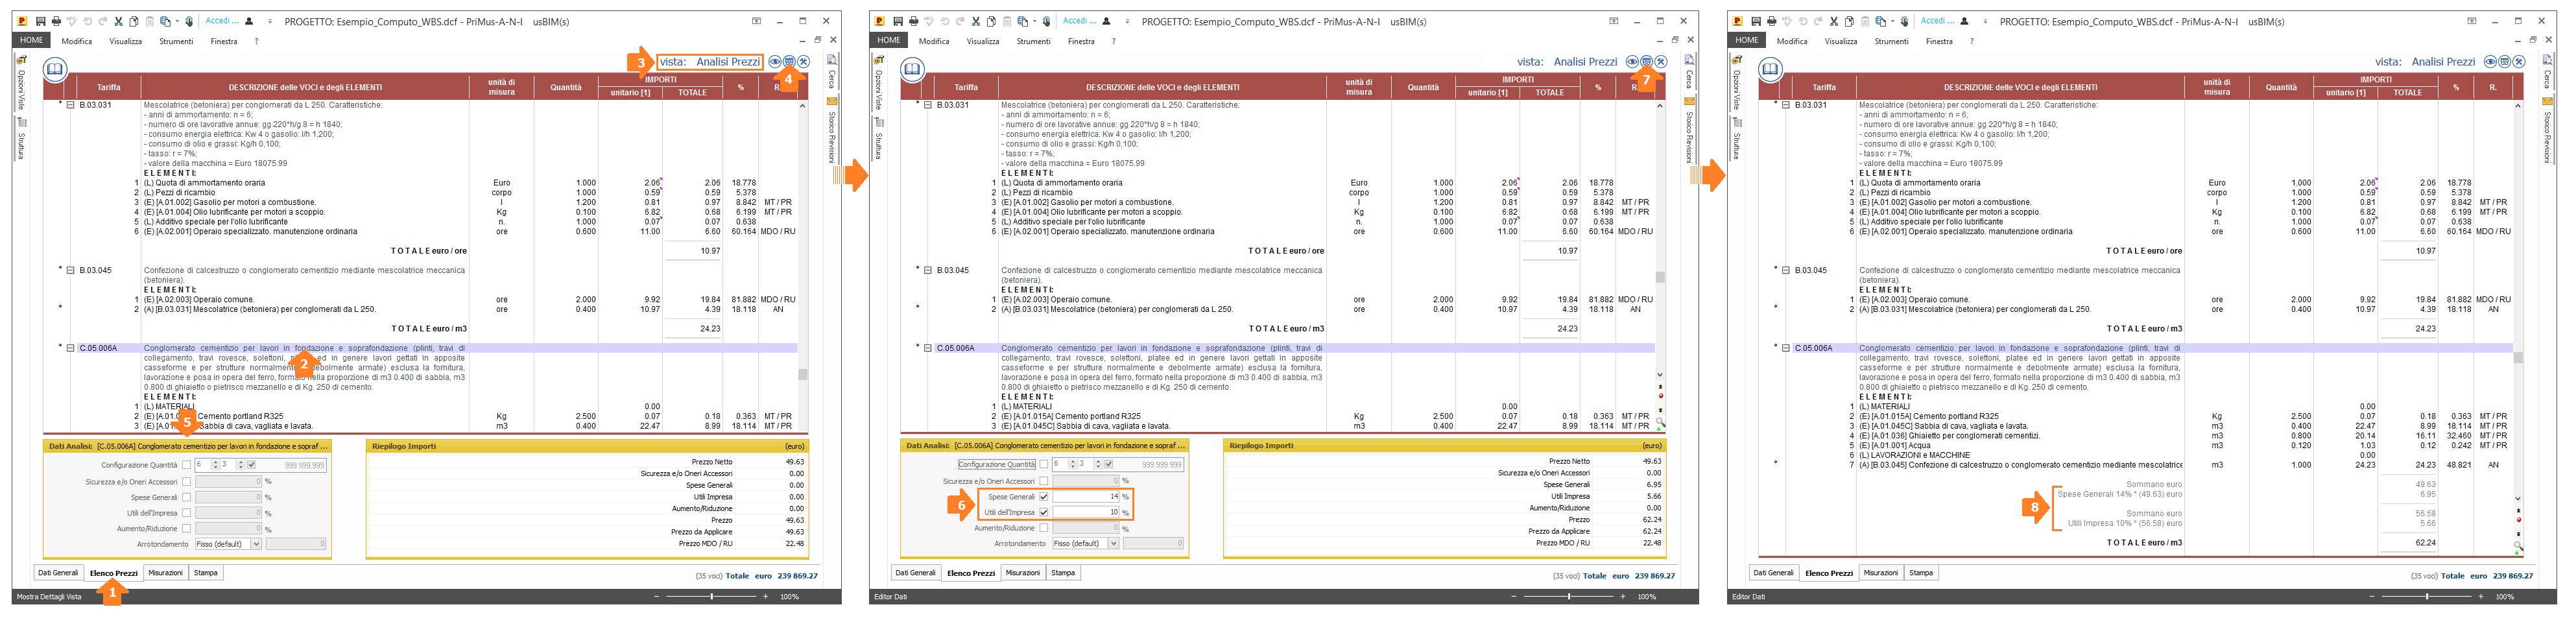Click 'vista: Analisi Prezzi' label in the right window
This screenshot has height=620, width=2576.
[x=2424, y=62]
